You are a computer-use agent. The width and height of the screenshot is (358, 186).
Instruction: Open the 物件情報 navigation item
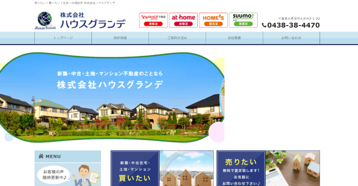120,38
